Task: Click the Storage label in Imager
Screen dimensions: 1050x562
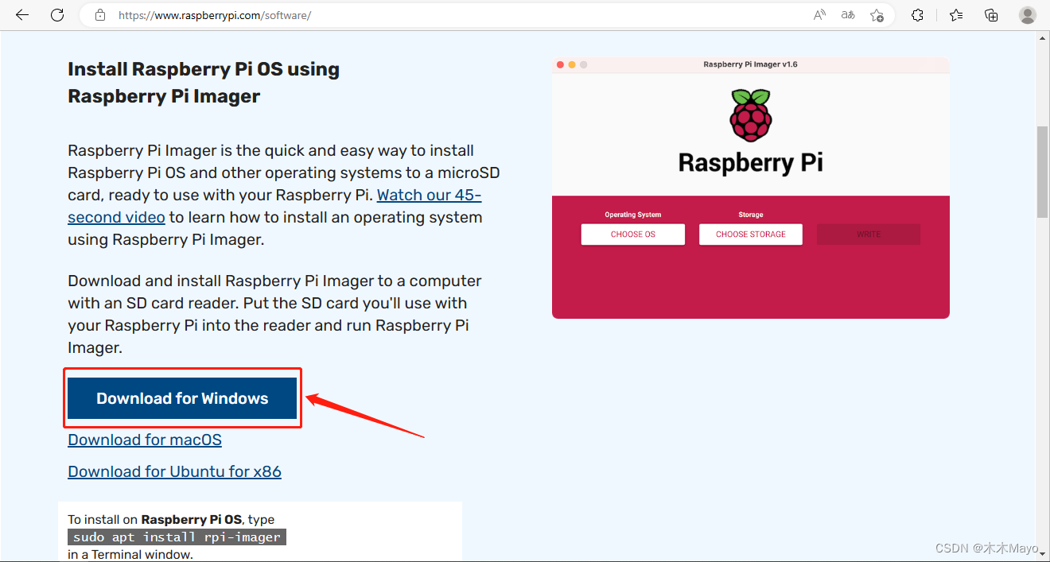Action: click(751, 215)
